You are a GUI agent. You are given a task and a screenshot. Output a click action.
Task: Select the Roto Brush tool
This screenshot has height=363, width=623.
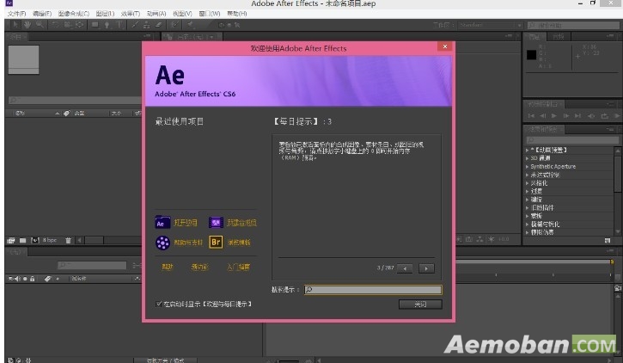pos(174,25)
